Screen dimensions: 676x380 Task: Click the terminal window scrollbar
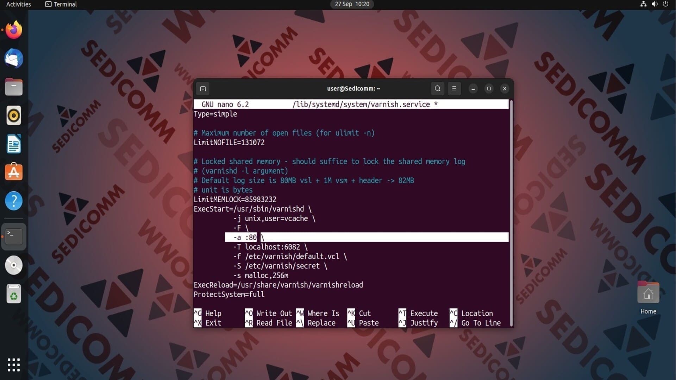pyautogui.click(x=511, y=213)
